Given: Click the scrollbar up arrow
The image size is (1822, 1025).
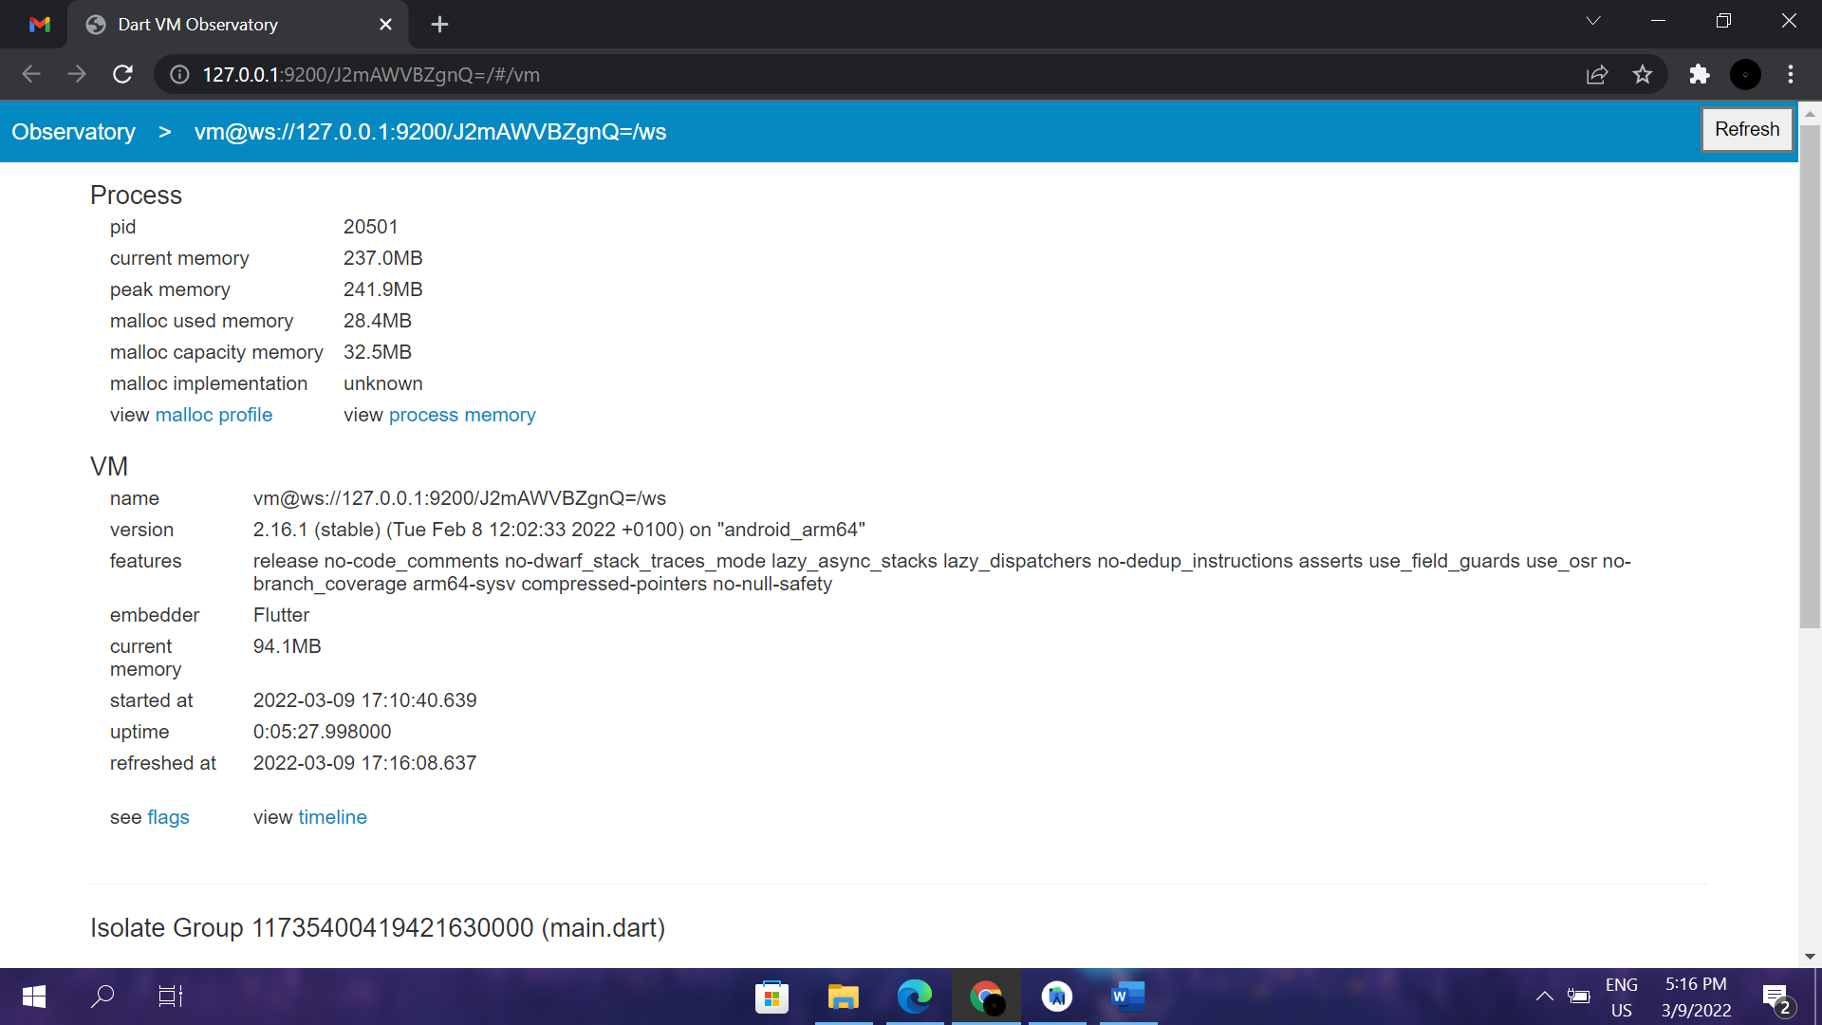Looking at the screenshot, I should click(x=1810, y=113).
